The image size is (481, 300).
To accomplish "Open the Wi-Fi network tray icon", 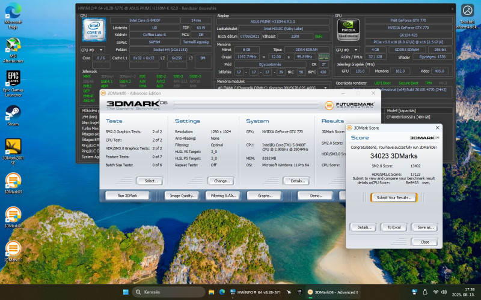I will (435, 292).
